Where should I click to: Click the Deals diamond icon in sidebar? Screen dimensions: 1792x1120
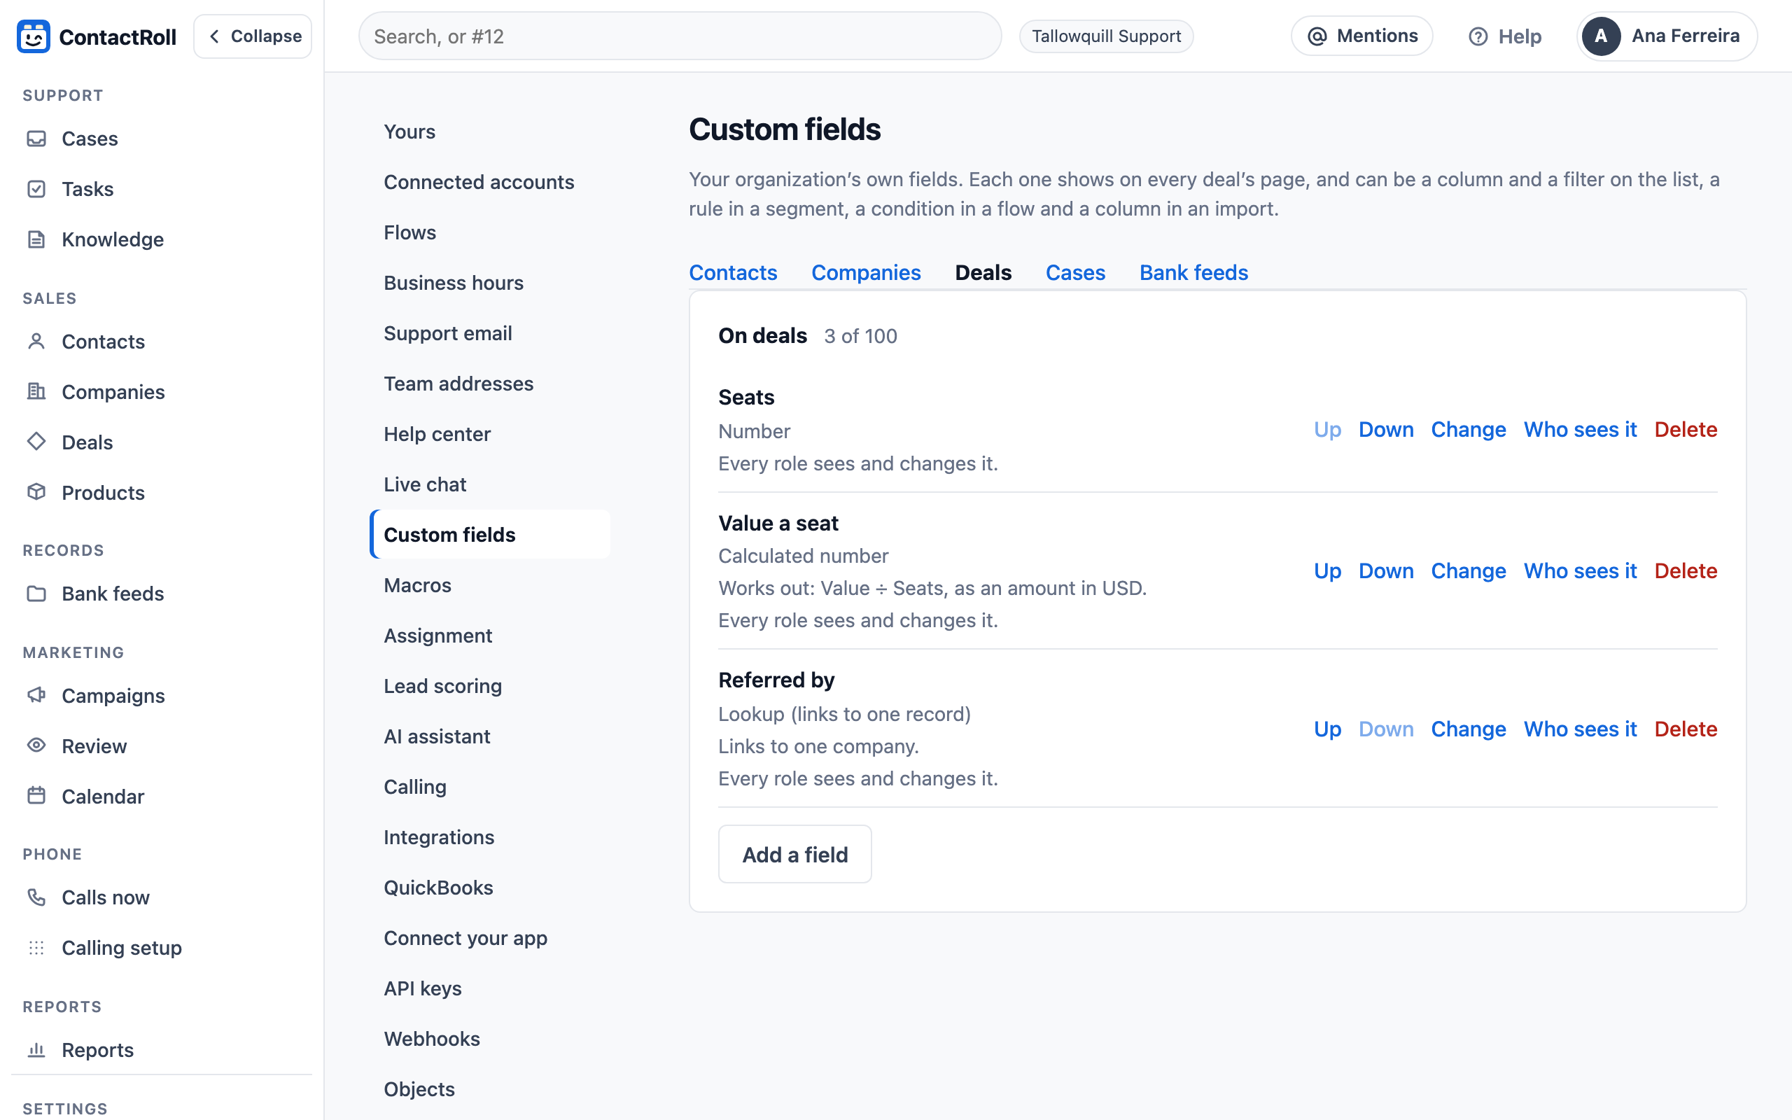(x=36, y=442)
